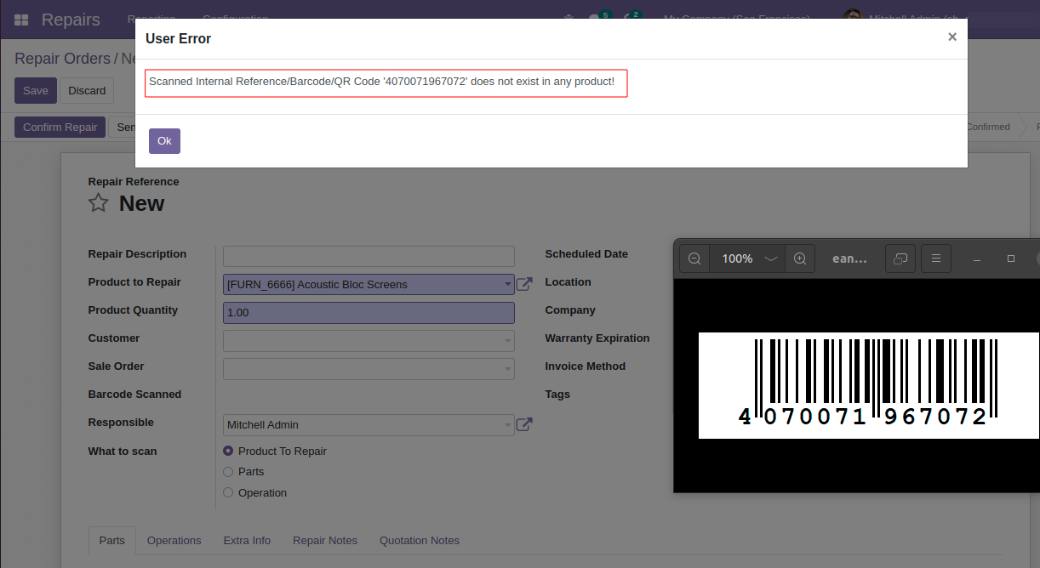1040x568 pixels.
Task: Click the Ok button in the error dialog
Action: [164, 141]
